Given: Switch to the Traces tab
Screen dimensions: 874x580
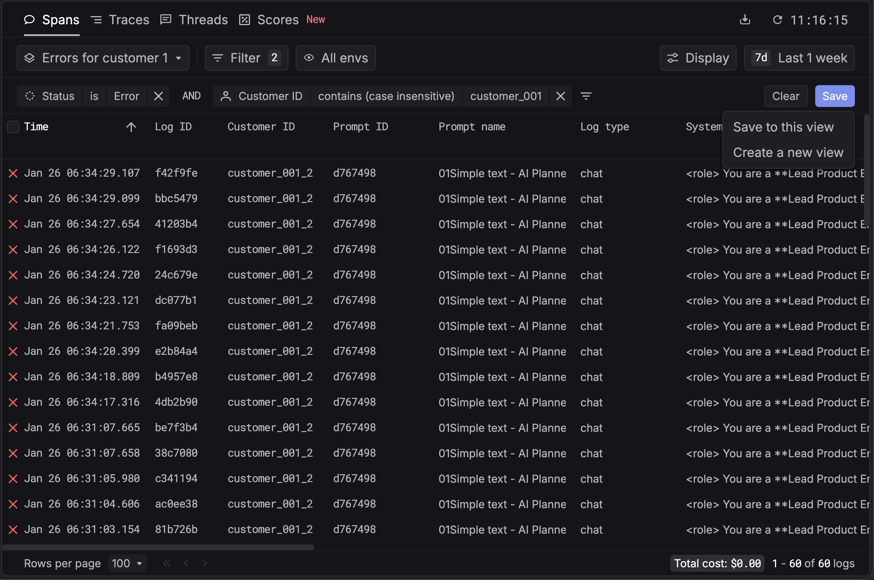Looking at the screenshot, I should [x=120, y=20].
